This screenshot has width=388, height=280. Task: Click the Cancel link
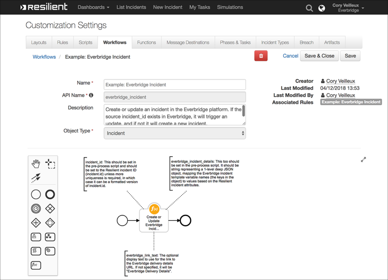pyautogui.click(x=291, y=56)
